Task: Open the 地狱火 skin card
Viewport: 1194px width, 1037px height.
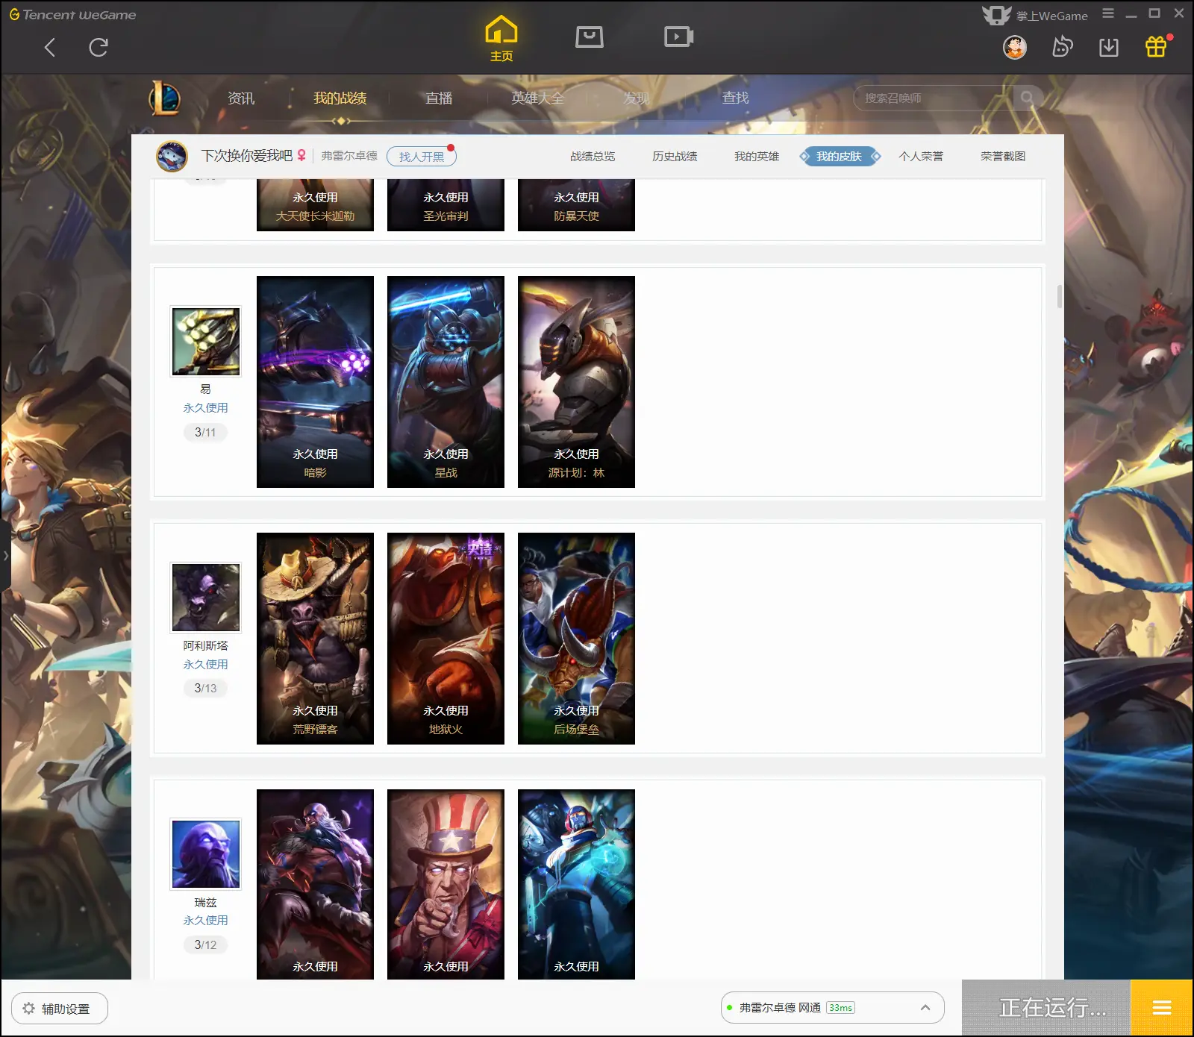Action: [x=446, y=639]
